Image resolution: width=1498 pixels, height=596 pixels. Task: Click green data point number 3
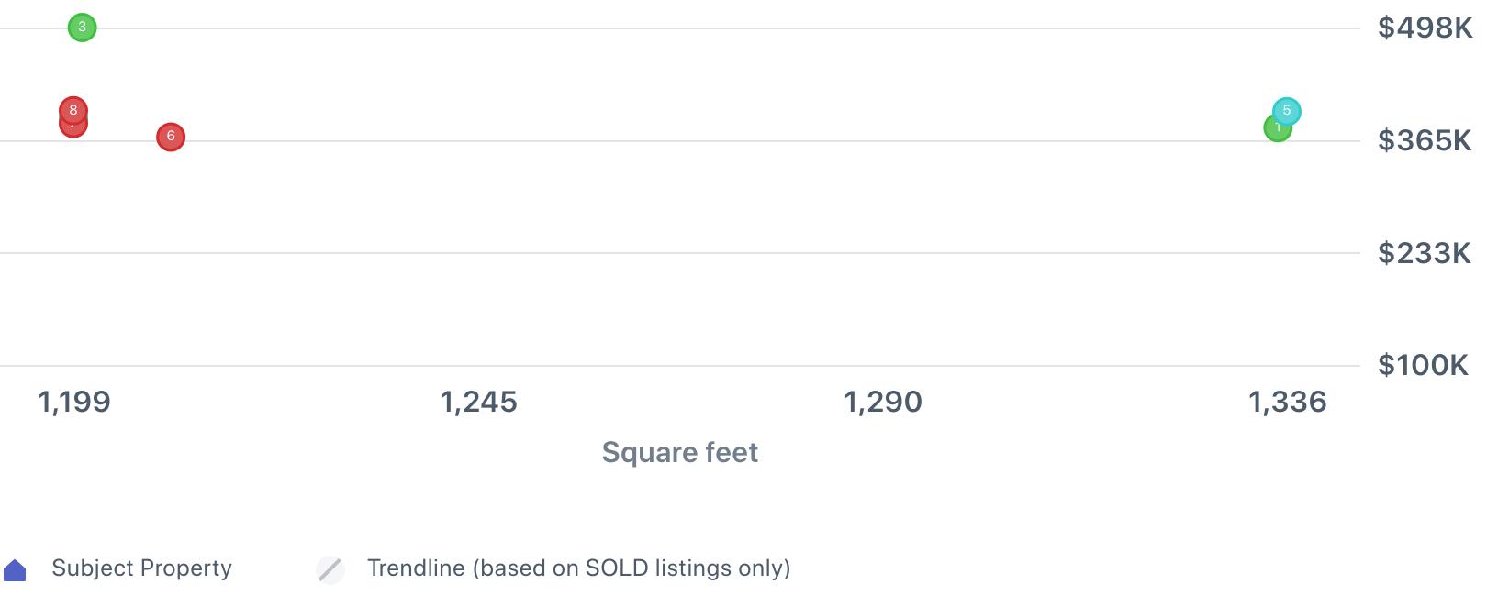pyautogui.click(x=82, y=28)
